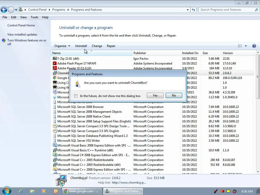Expand the view options arrow
This screenshot has width=260, height=195.
tap(246, 46)
